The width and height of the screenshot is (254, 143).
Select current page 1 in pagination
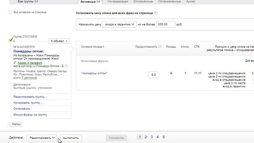point(140,137)
